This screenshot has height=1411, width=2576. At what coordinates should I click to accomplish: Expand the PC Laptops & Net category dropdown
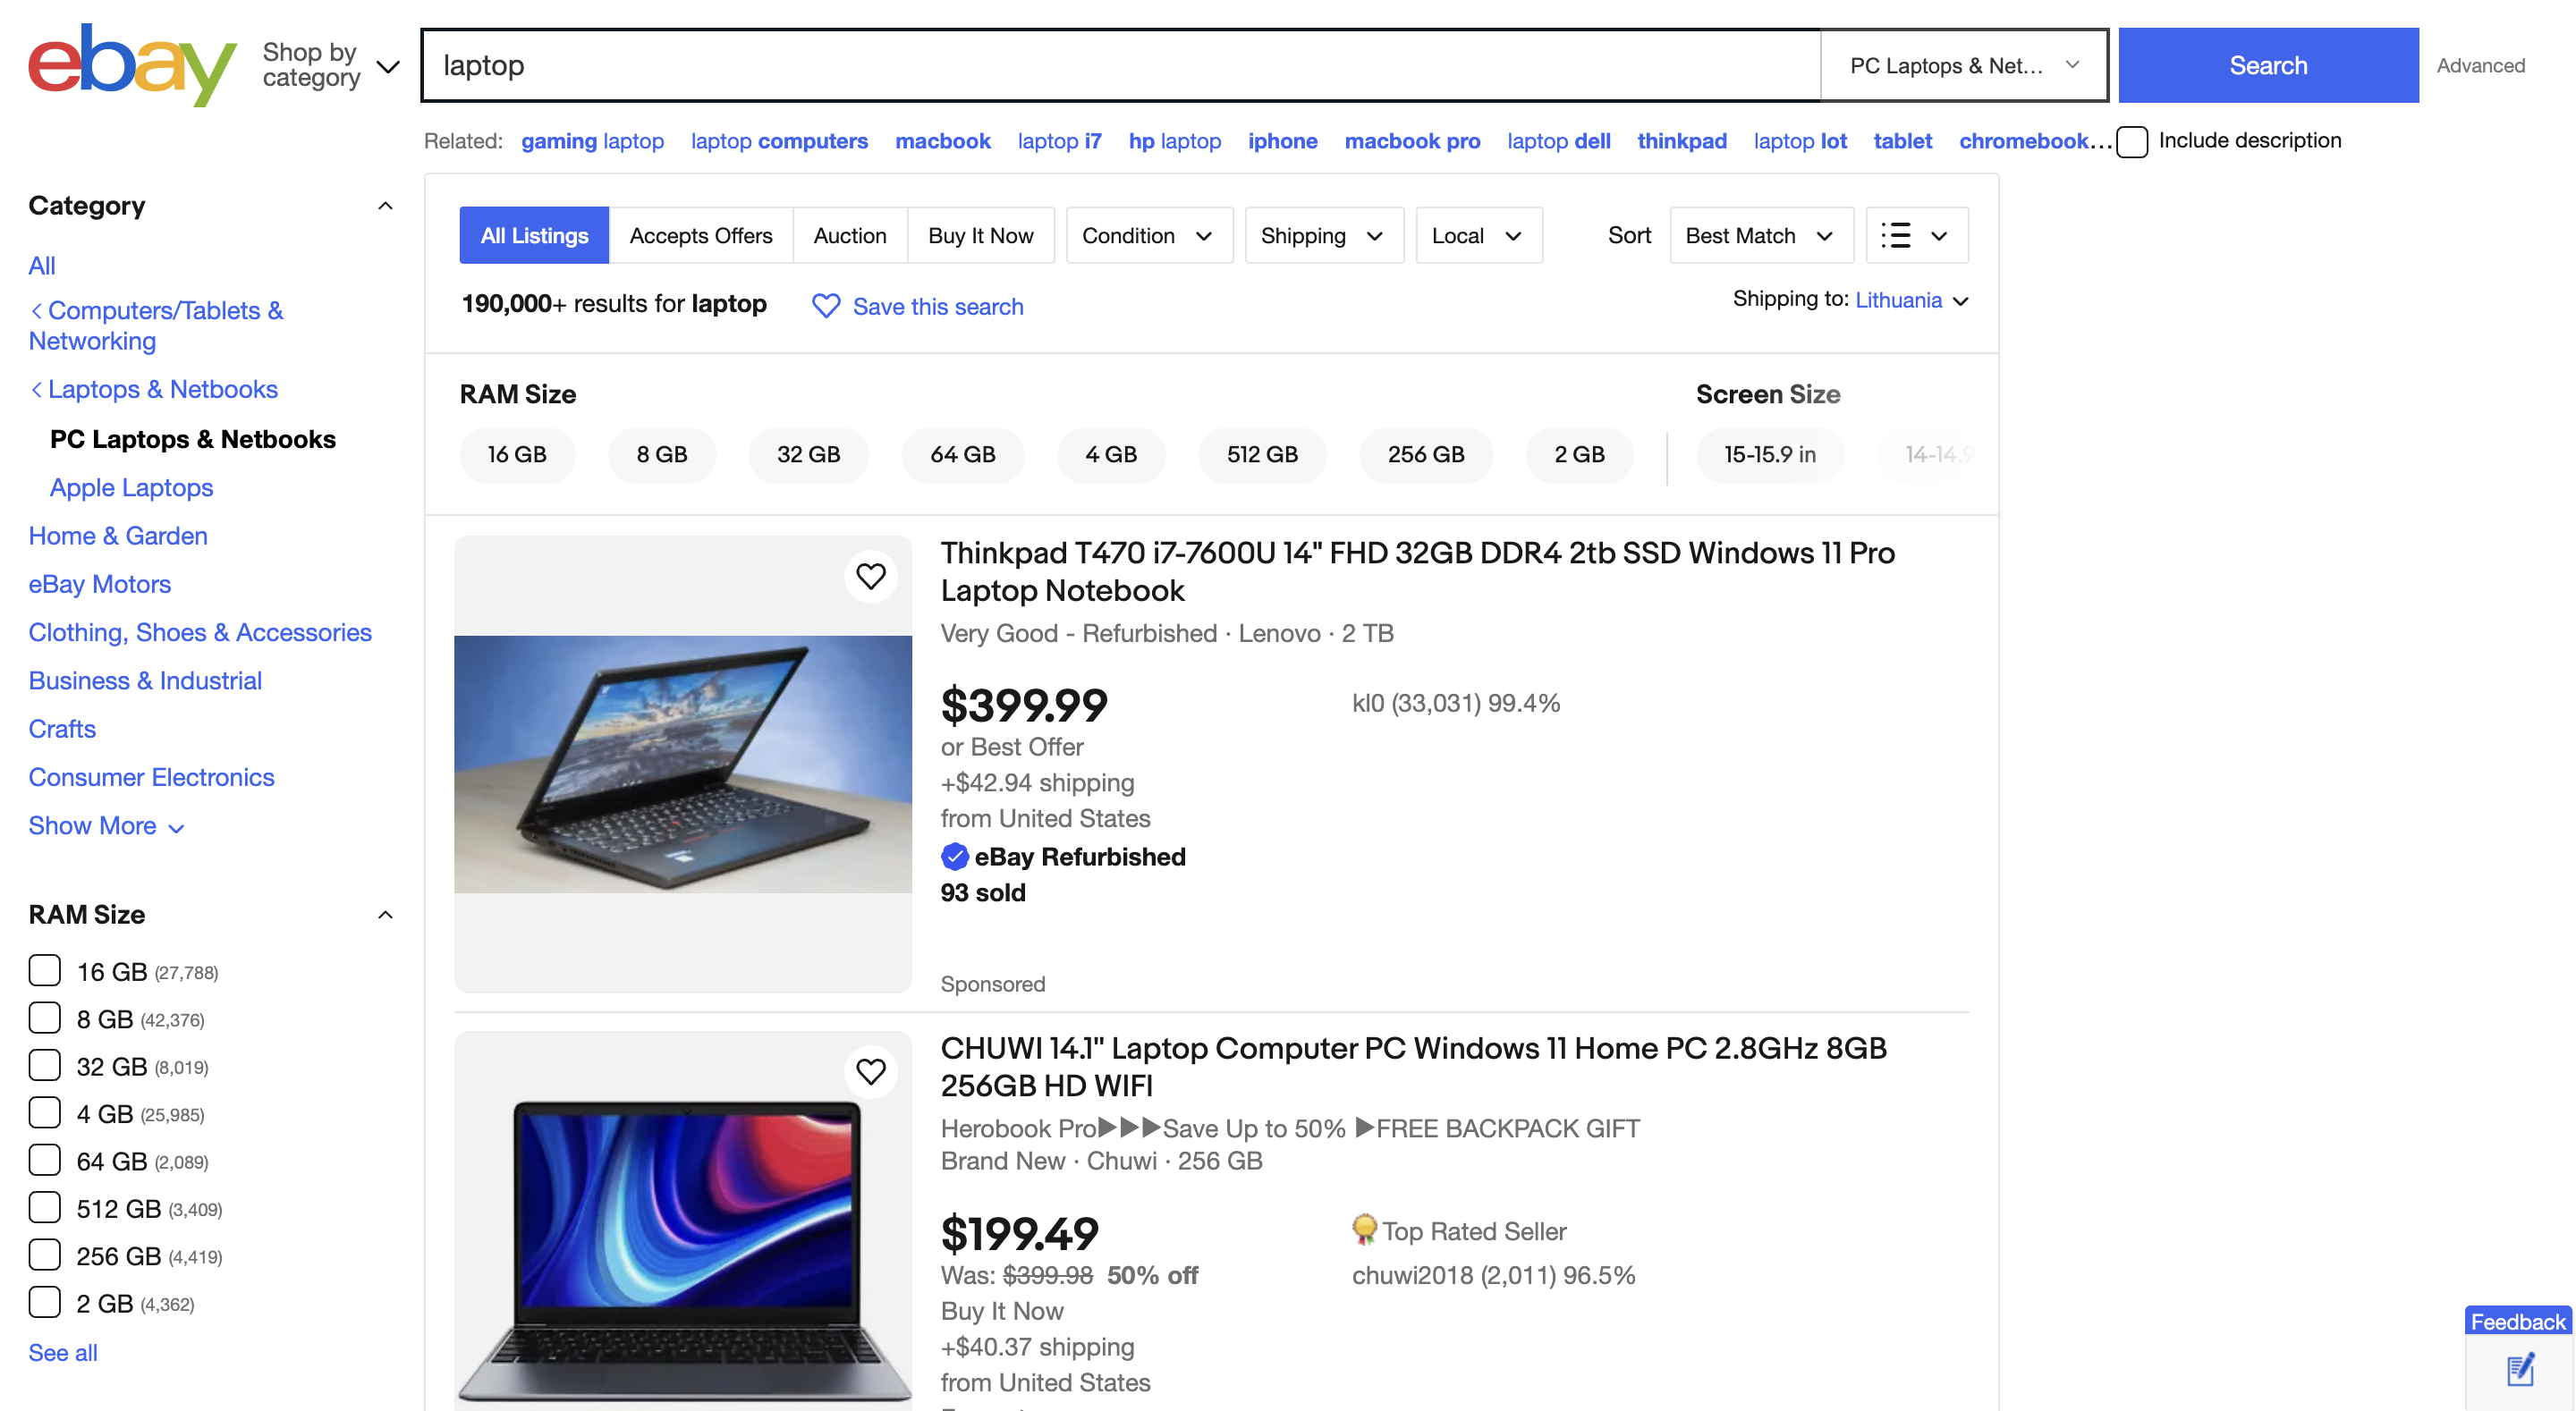[1963, 66]
